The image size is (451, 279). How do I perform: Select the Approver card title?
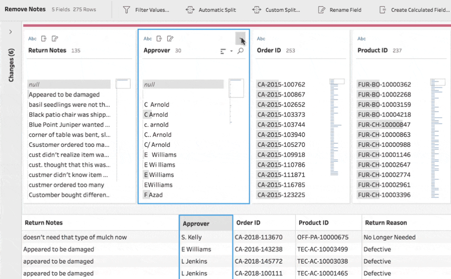tap(157, 50)
